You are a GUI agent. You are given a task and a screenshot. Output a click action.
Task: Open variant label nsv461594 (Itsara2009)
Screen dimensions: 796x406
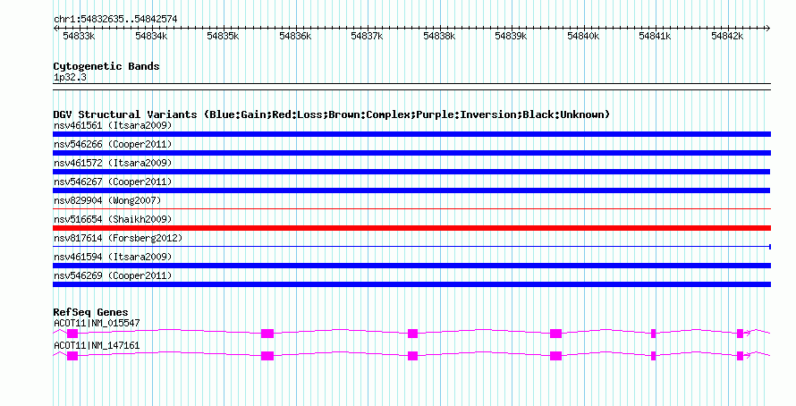click(113, 257)
